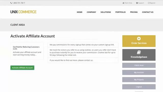The width and height of the screenshot is (163, 92).
Task: Click the Logout sidebar button
Action: [139, 87]
